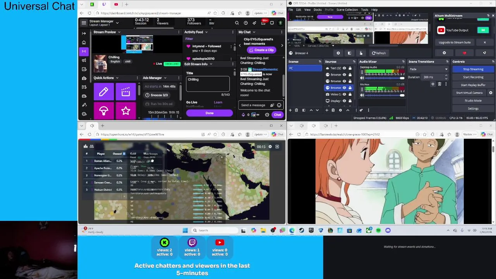Viewport: 496px width, 279px height.
Task: Expand Quick Actions panel chevron
Action: point(117,78)
